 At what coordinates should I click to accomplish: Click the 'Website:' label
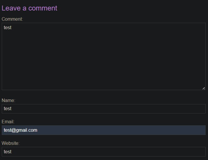tap(10, 143)
